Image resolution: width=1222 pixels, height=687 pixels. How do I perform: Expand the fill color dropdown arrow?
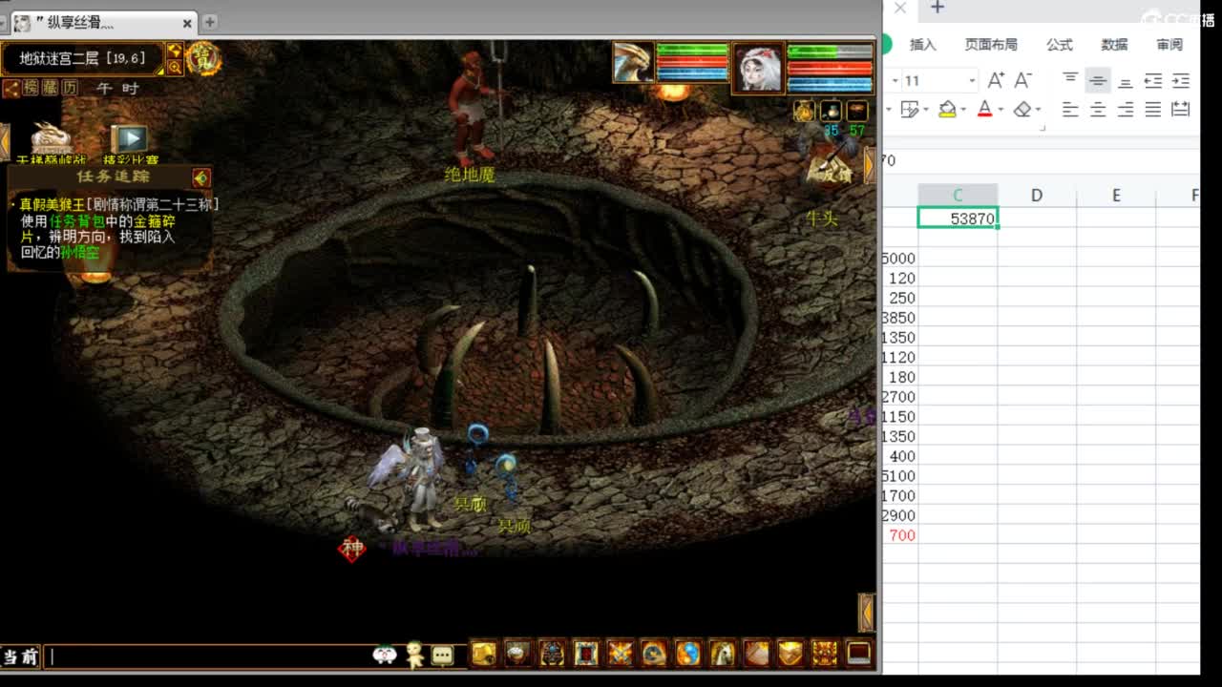click(x=965, y=110)
